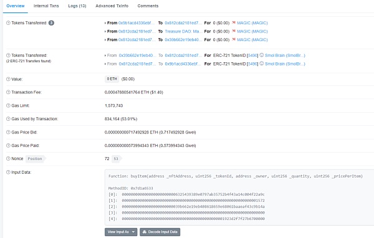Click question icon beside Gas Price Bid
Image resolution: width=374 pixels, height=238 pixels.
(x=8, y=132)
